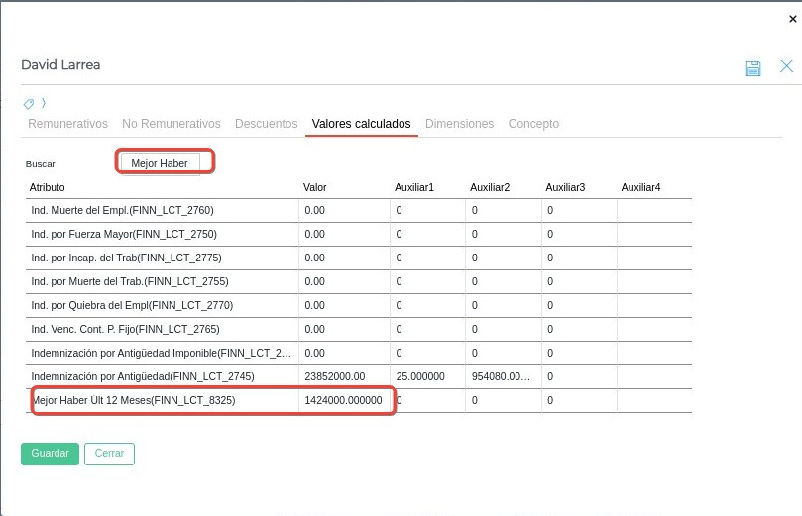Screen dimensions: 802x516
Task: Click the Atributo column header
Action: (x=48, y=187)
